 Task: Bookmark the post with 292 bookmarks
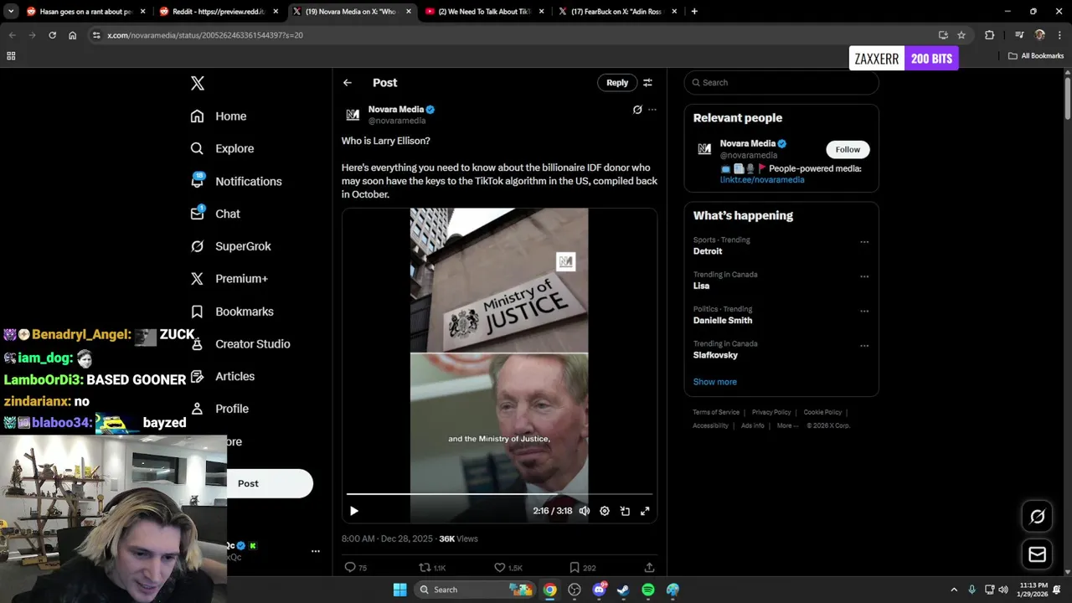(x=575, y=567)
